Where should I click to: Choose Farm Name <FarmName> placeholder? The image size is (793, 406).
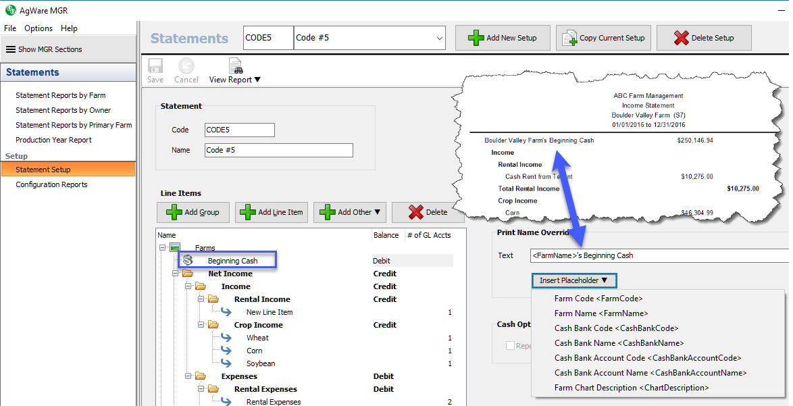click(600, 313)
